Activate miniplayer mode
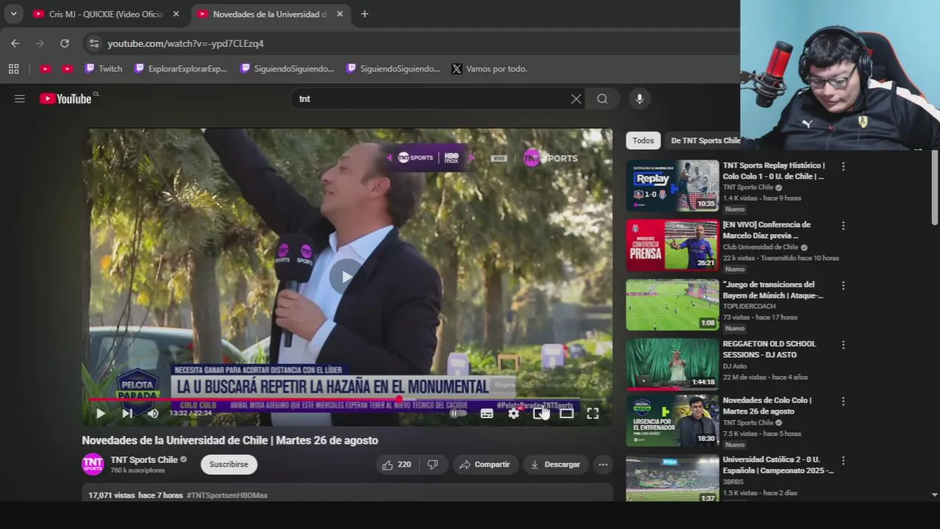The image size is (940, 529). point(540,414)
